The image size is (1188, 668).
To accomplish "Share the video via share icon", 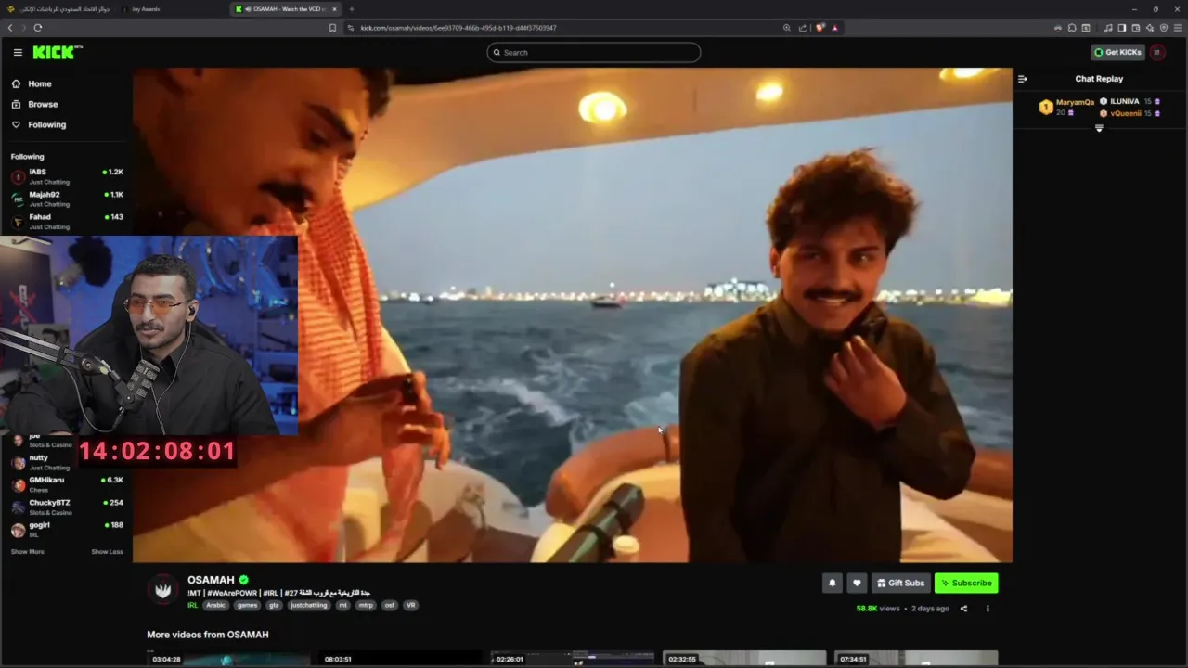I will coord(963,609).
